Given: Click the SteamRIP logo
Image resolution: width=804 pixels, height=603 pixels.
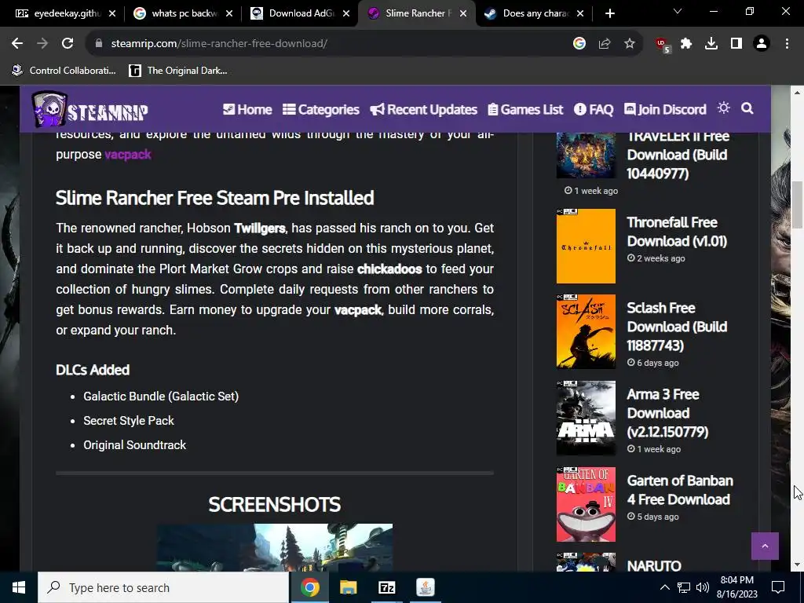Looking at the screenshot, I should pos(90,108).
